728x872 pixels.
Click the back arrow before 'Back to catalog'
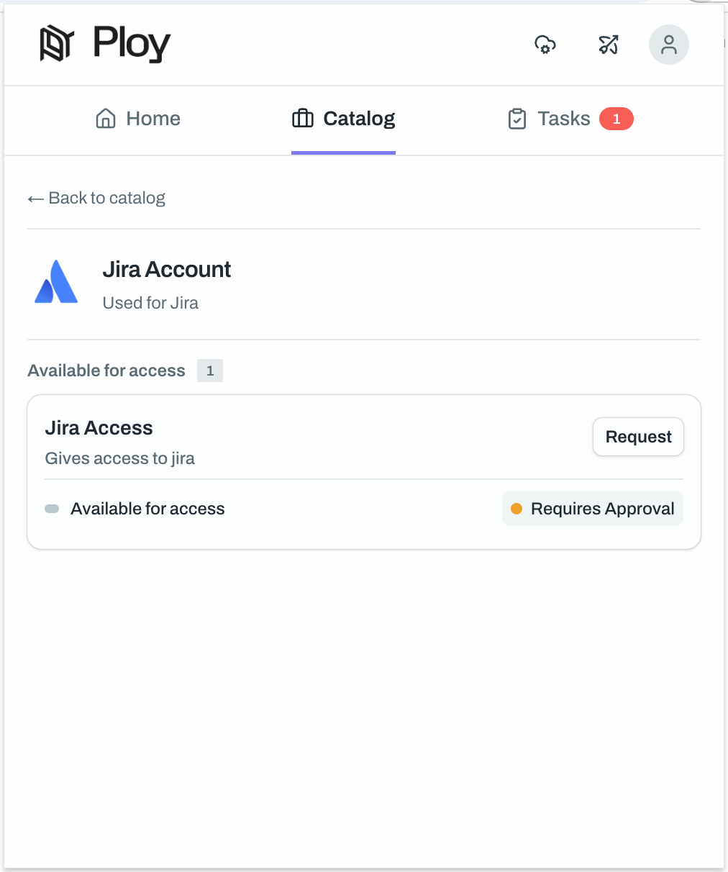click(35, 198)
